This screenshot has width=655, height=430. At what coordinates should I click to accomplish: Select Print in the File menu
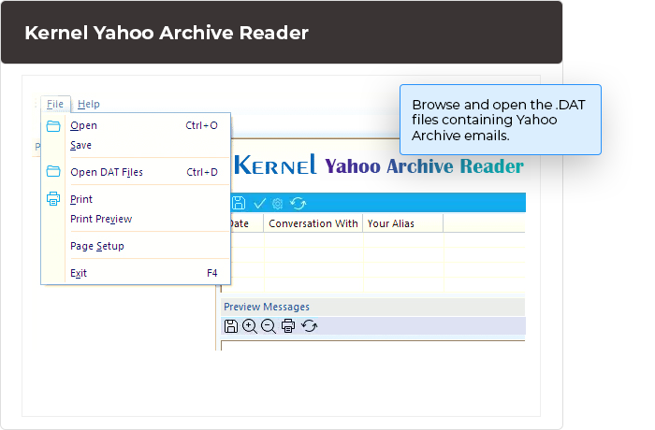tap(137, 199)
